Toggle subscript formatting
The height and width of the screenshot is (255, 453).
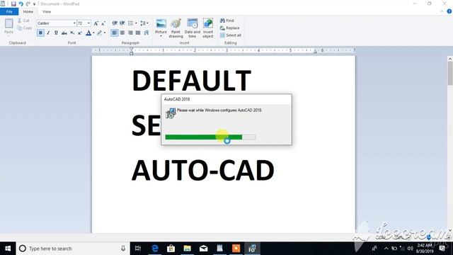(72, 33)
